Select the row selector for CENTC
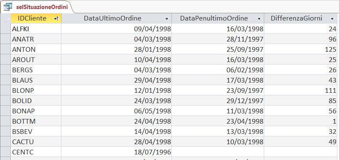 tap(6, 152)
